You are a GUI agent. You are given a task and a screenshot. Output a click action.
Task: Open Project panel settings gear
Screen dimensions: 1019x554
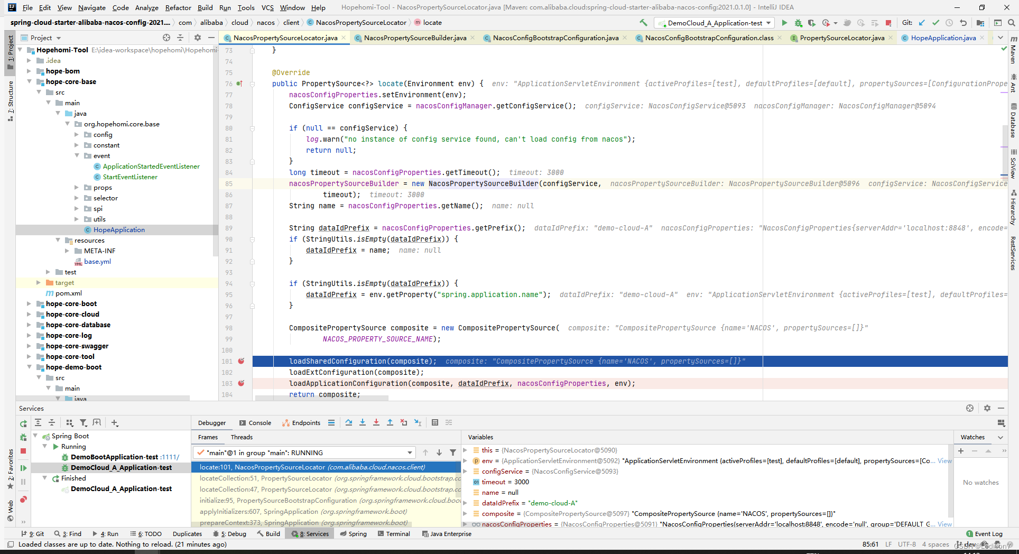tap(198, 38)
